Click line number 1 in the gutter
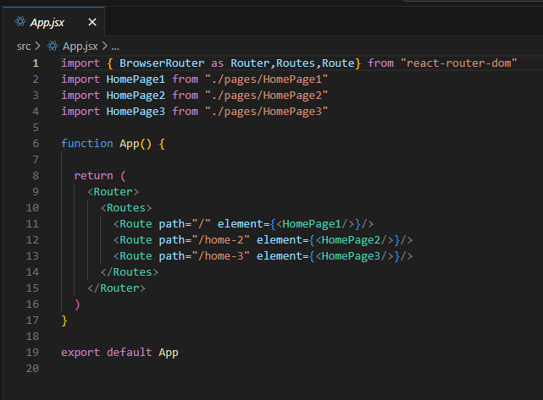The image size is (543, 400). [x=34, y=63]
